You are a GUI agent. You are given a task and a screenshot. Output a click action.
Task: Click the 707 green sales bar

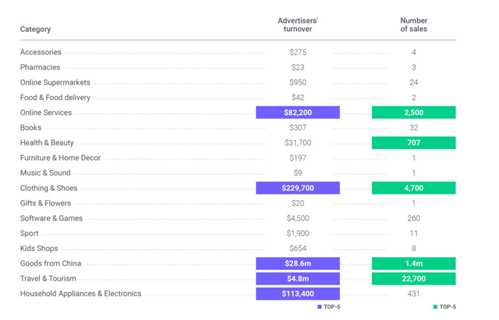point(413,143)
